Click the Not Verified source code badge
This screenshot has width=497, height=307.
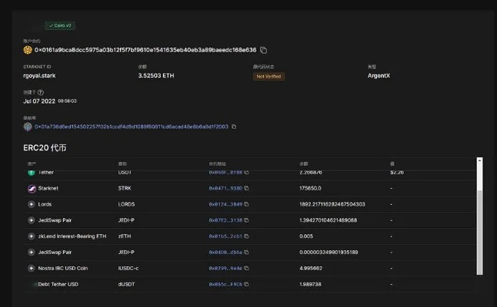point(269,76)
